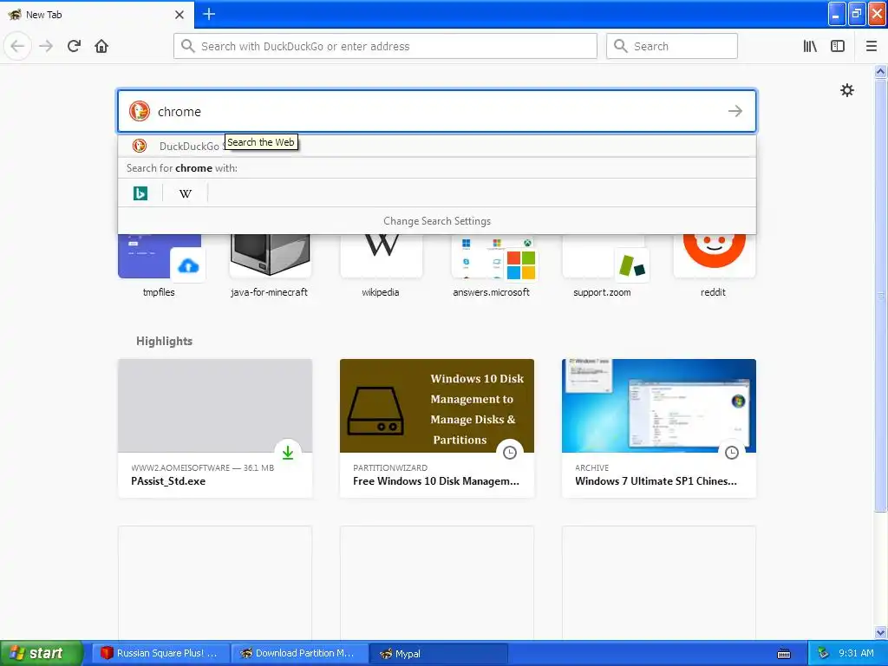Click the scrollbar up arrow
Screen dimensions: 888x666
tap(880, 71)
